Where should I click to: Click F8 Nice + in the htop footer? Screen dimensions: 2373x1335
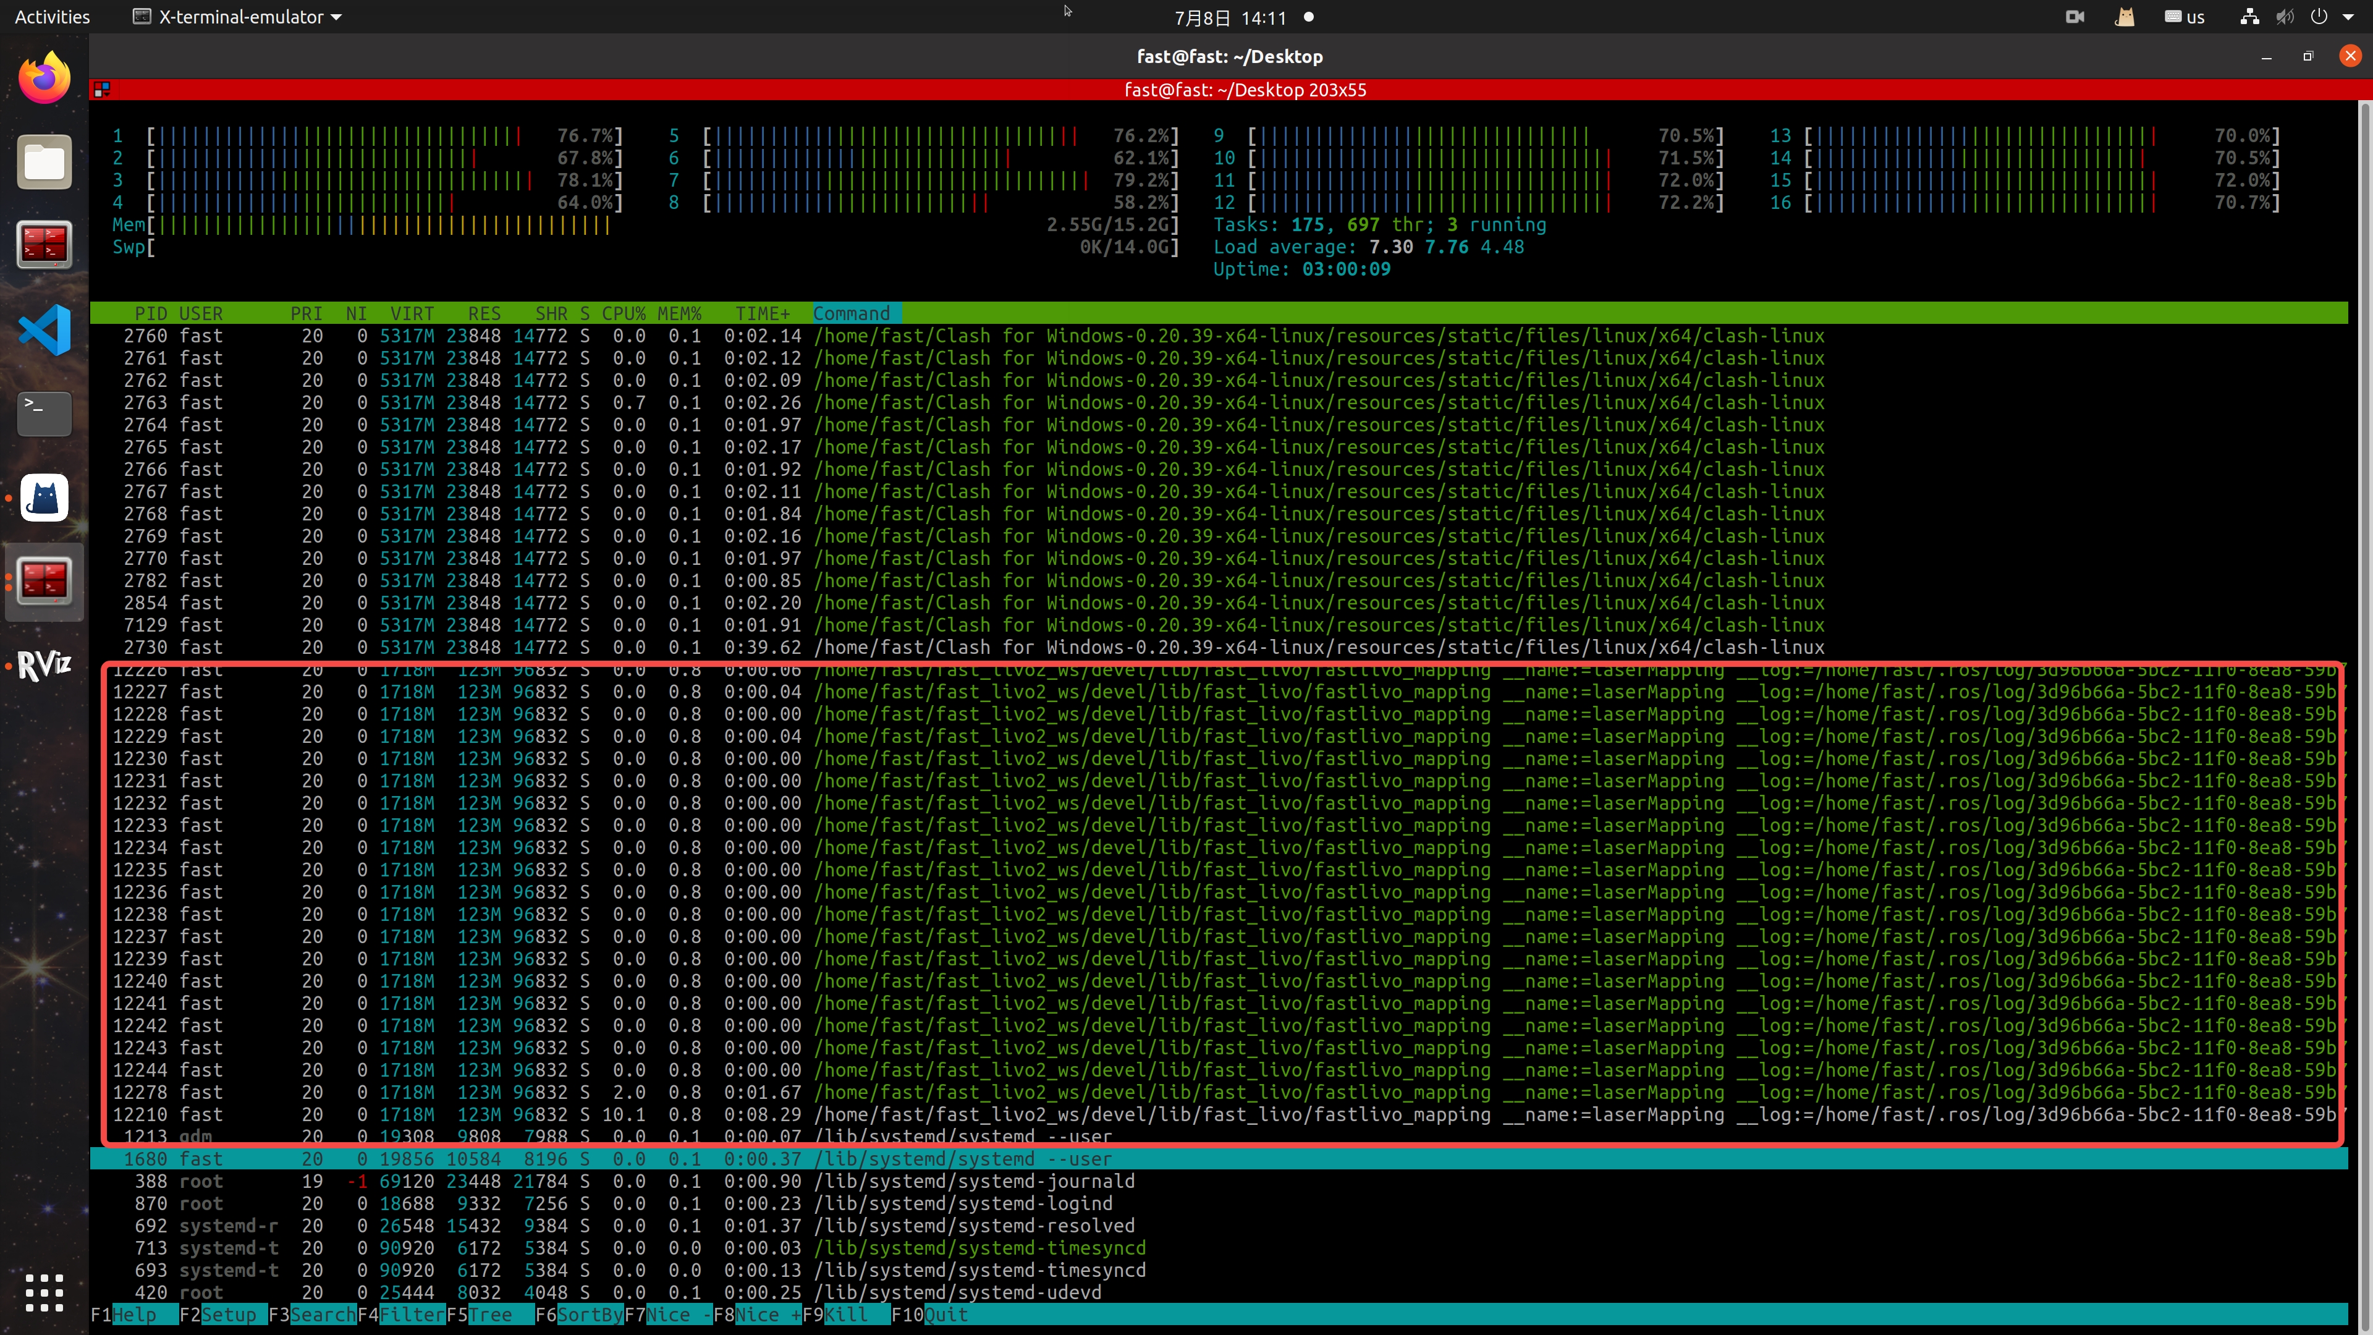point(757,1315)
